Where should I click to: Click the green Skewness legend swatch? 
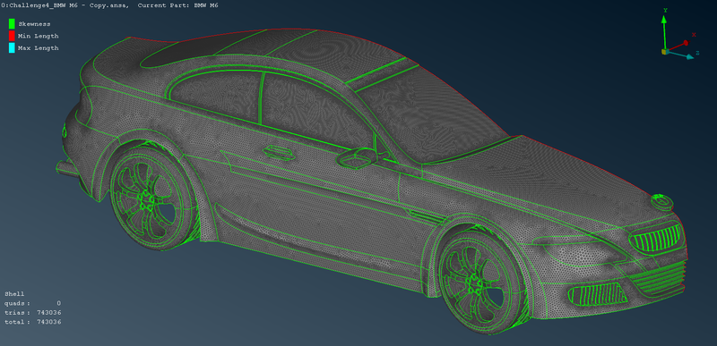tap(12, 24)
